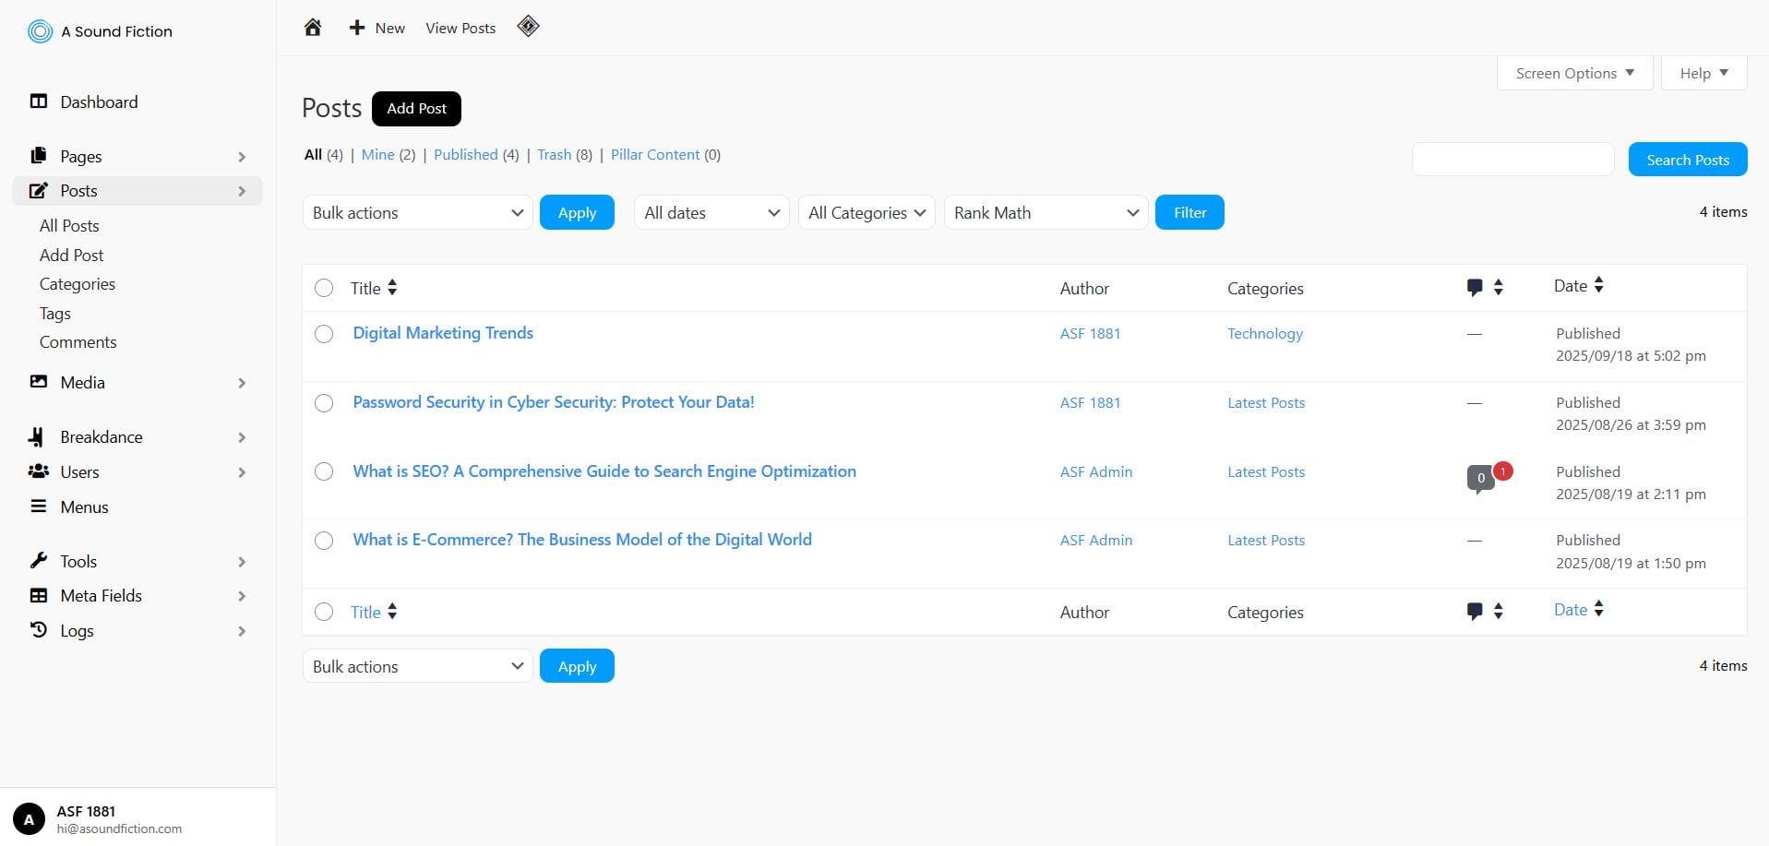Click the home icon in top bar

313,28
